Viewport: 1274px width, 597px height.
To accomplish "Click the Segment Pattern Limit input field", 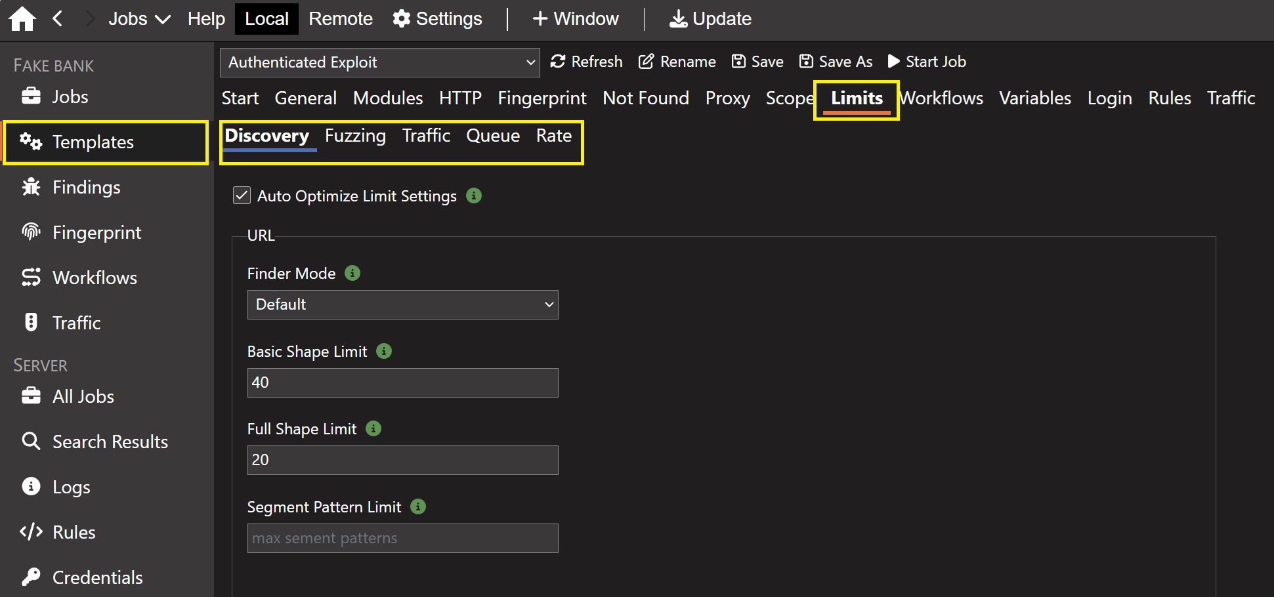I will pos(402,538).
